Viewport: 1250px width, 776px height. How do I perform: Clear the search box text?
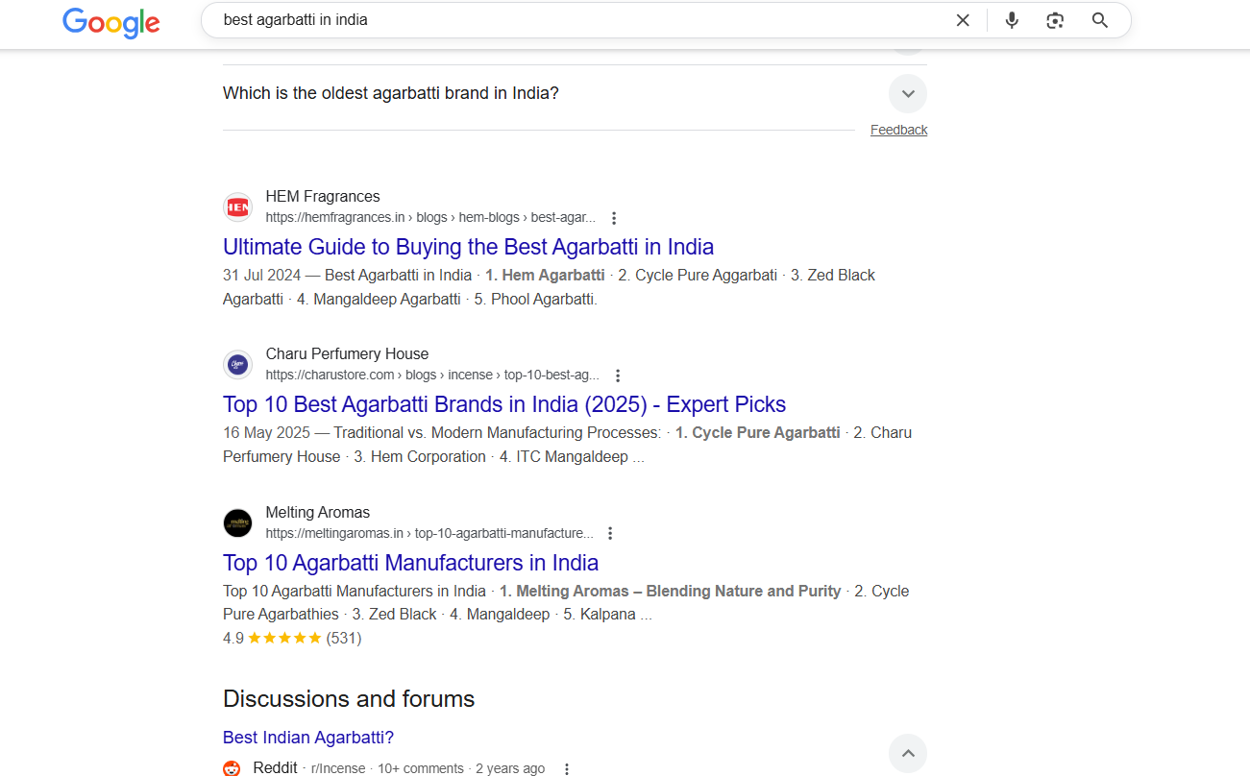[963, 20]
